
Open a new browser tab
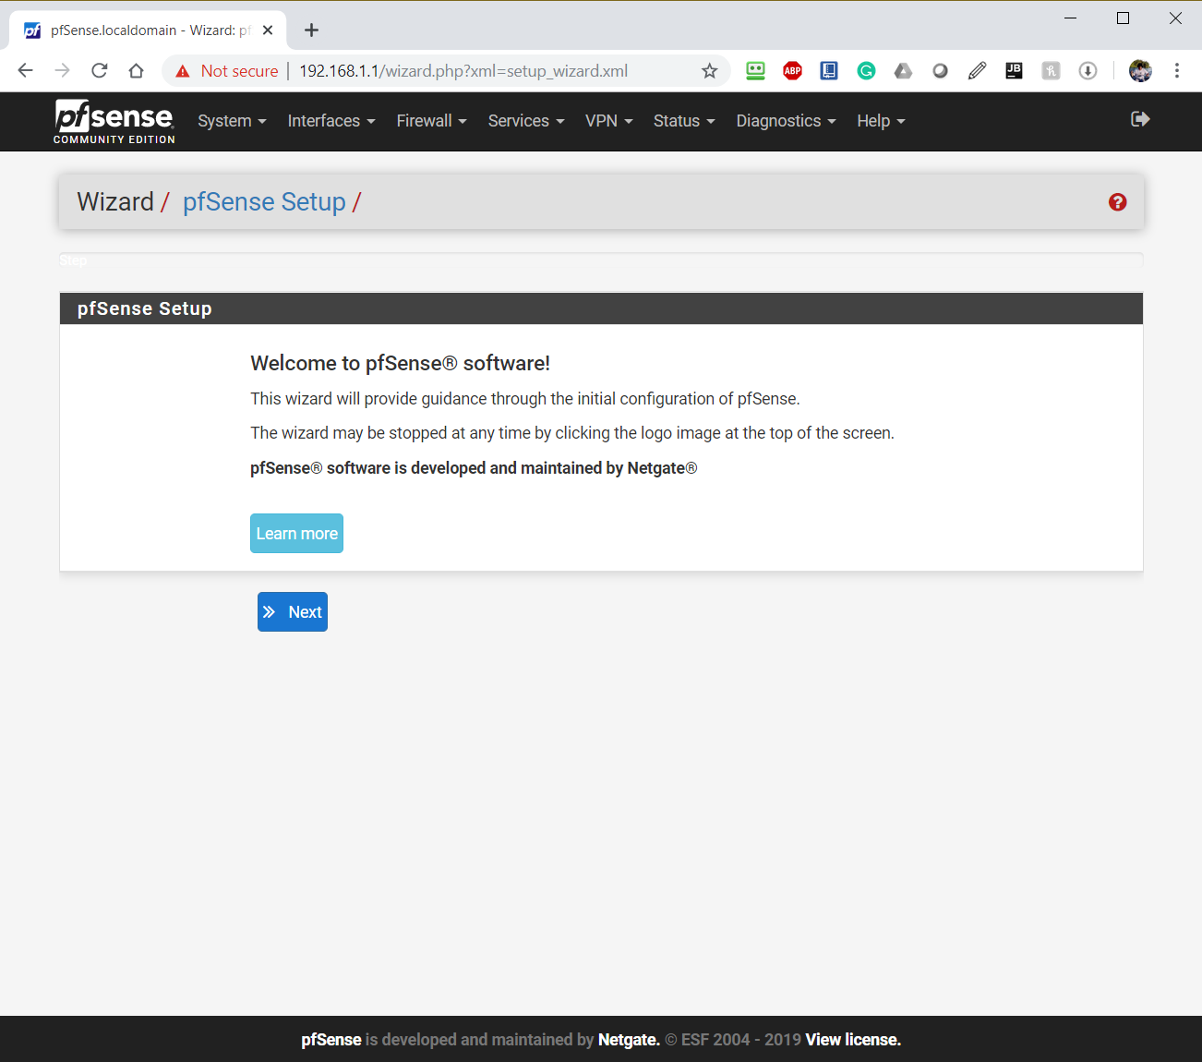click(311, 30)
